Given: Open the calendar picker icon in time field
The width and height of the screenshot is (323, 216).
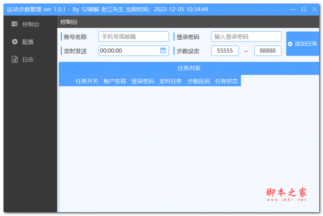Looking at the screenshot, I should tap(163, 51).
